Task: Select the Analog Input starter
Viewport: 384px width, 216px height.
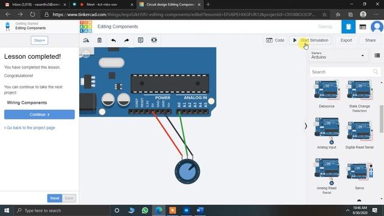Action: 326,133
